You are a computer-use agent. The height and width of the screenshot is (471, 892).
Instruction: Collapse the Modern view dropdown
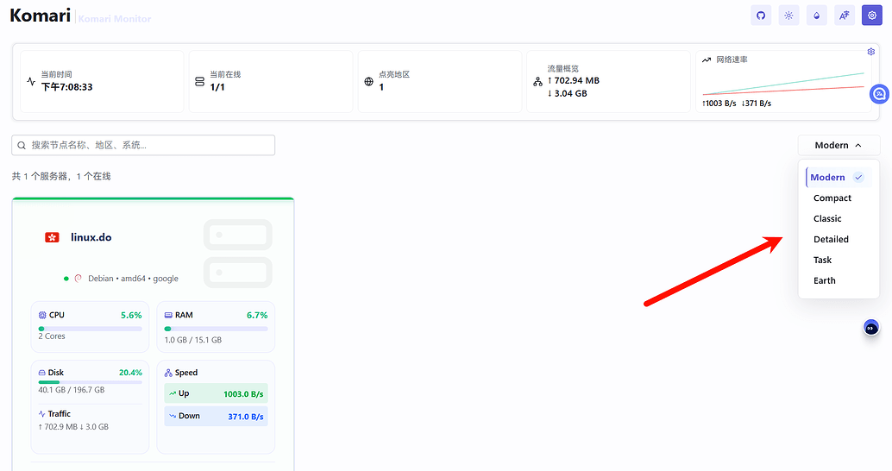[839, 146]
